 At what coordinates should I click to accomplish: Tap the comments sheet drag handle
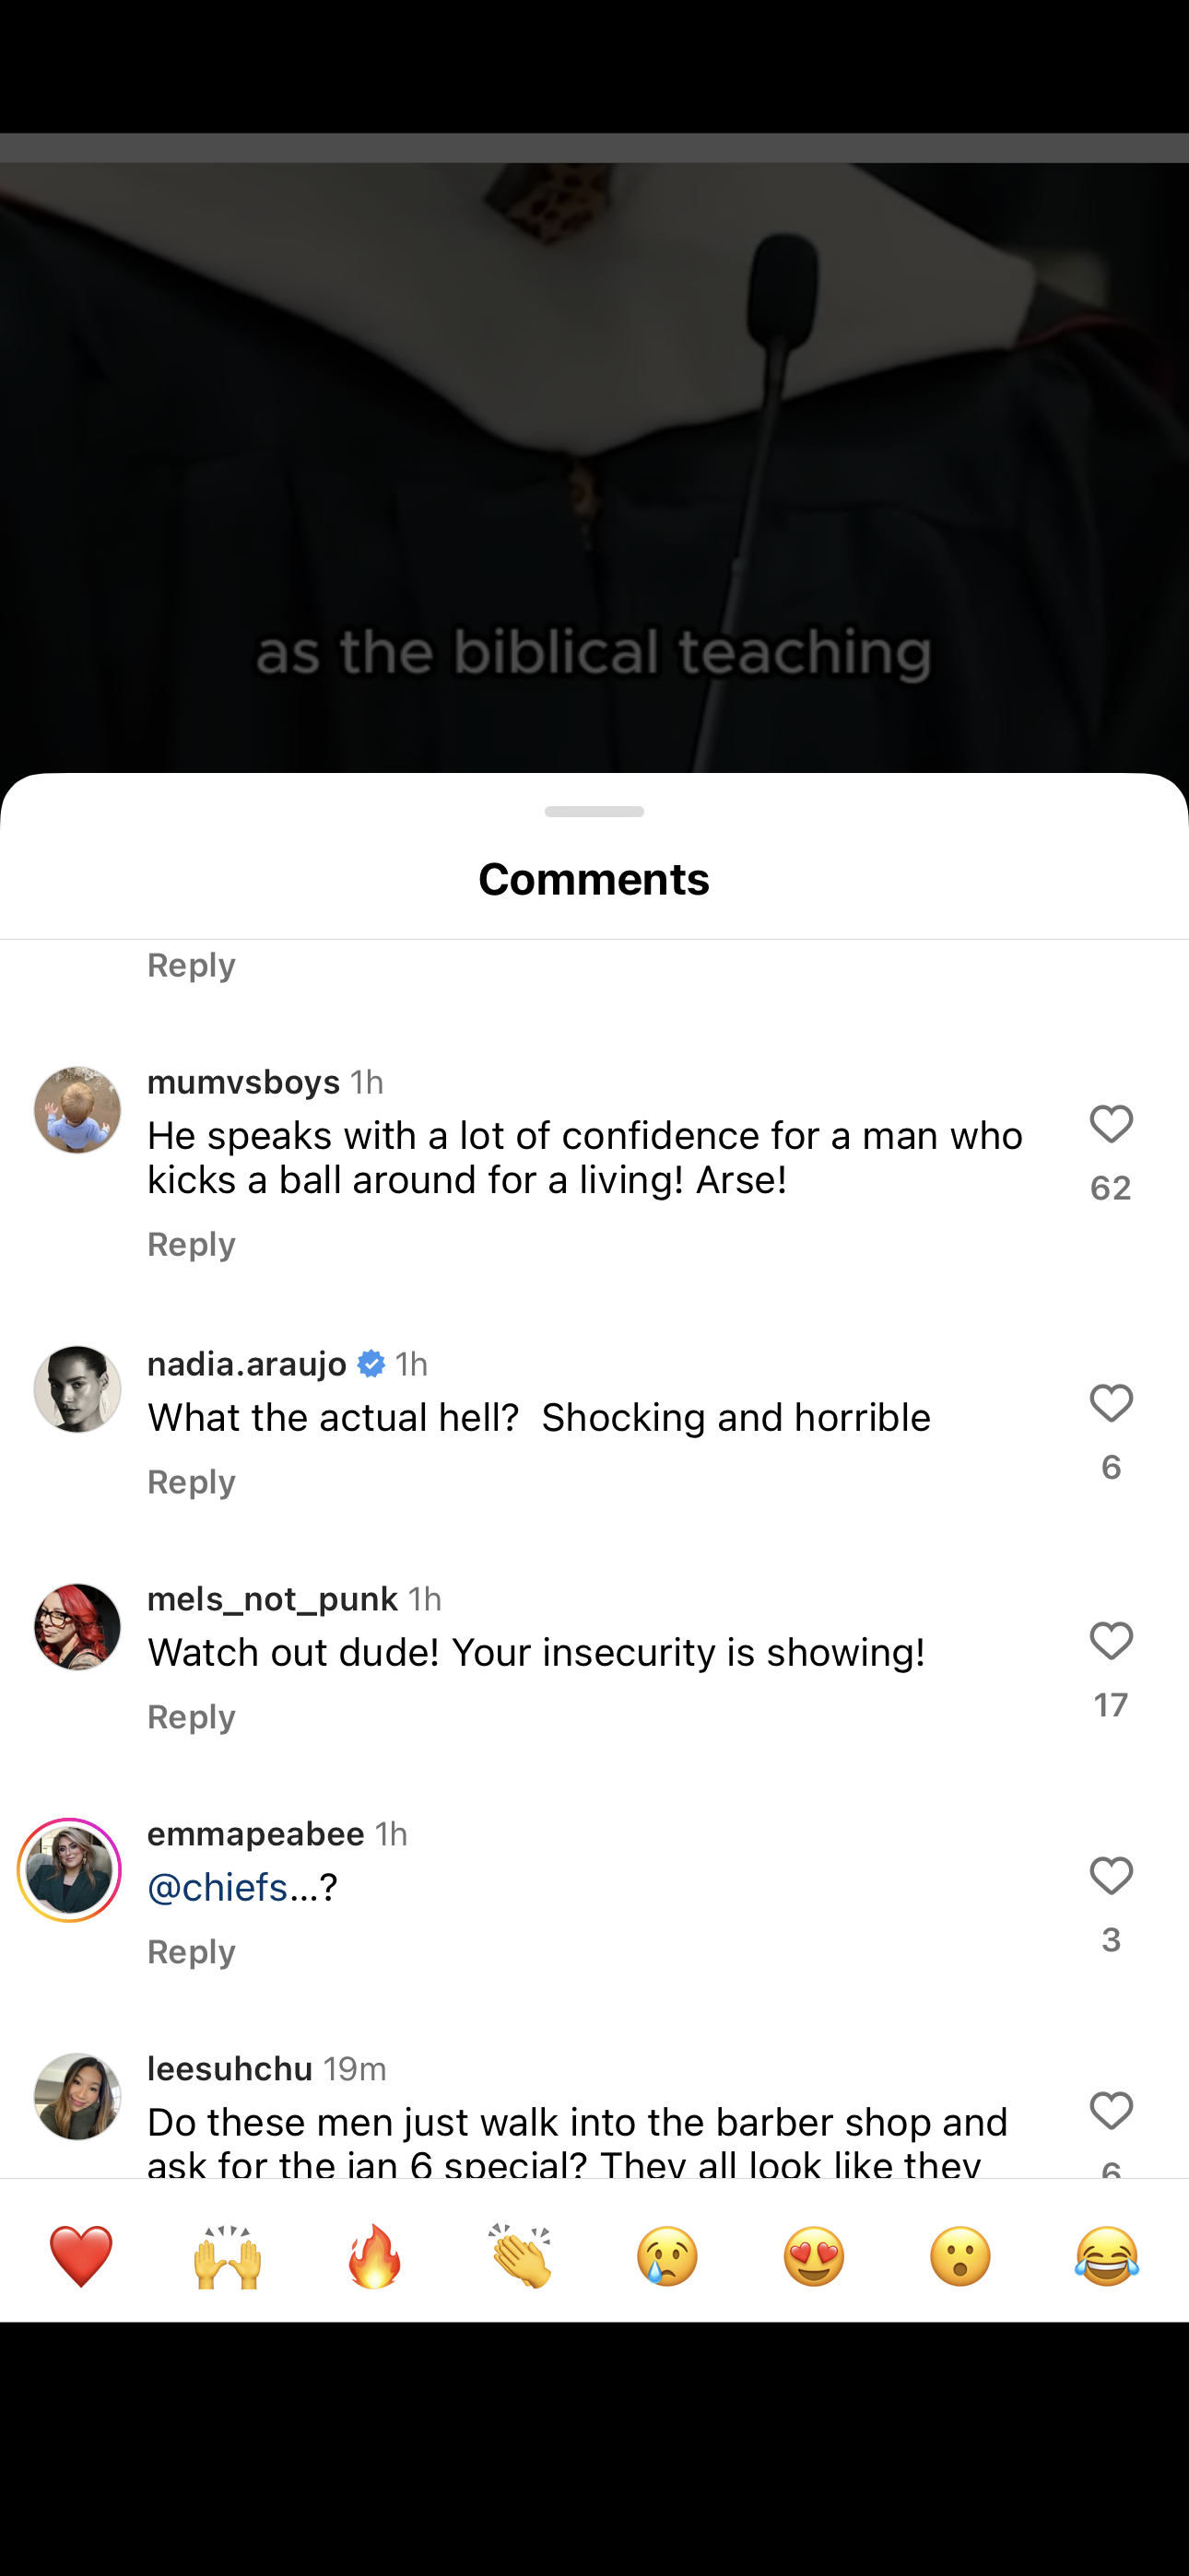(x=594, y=811)
